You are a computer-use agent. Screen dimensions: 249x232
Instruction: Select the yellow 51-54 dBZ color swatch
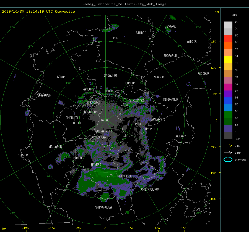(x=228, y=59)
